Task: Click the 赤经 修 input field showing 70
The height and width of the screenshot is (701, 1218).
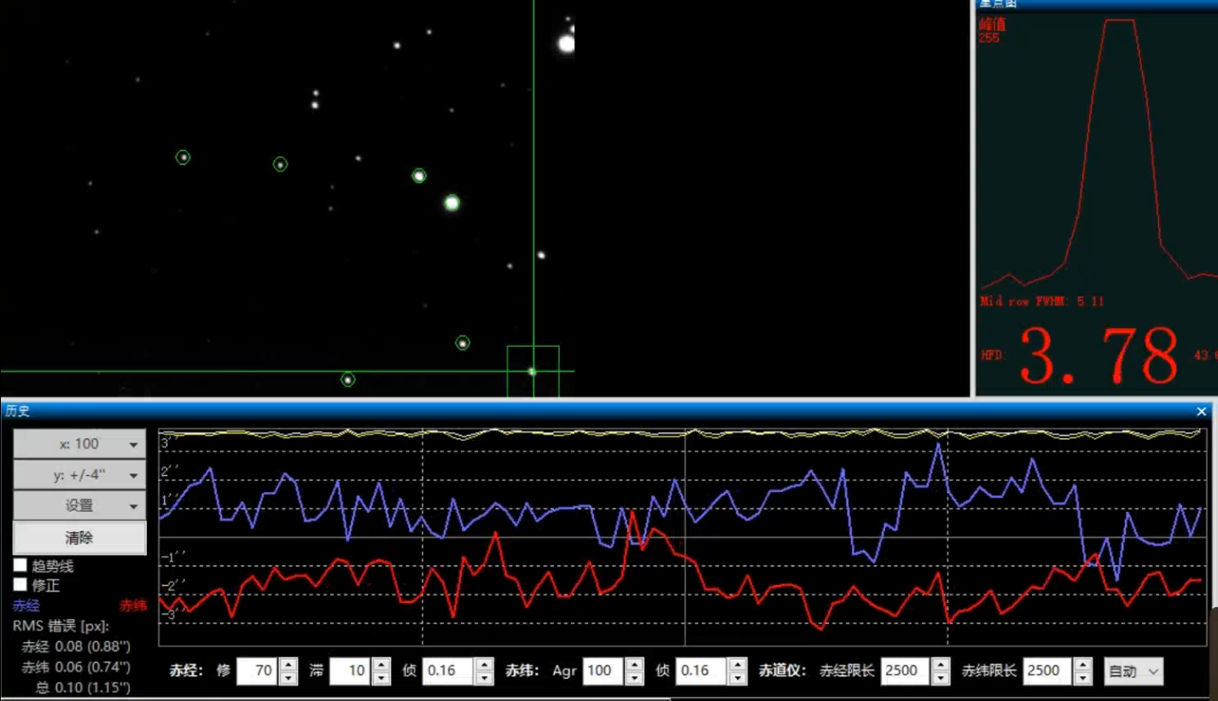Action: 256,671
